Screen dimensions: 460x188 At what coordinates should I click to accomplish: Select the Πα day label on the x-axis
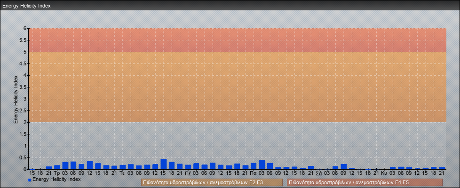coord(254,173)
